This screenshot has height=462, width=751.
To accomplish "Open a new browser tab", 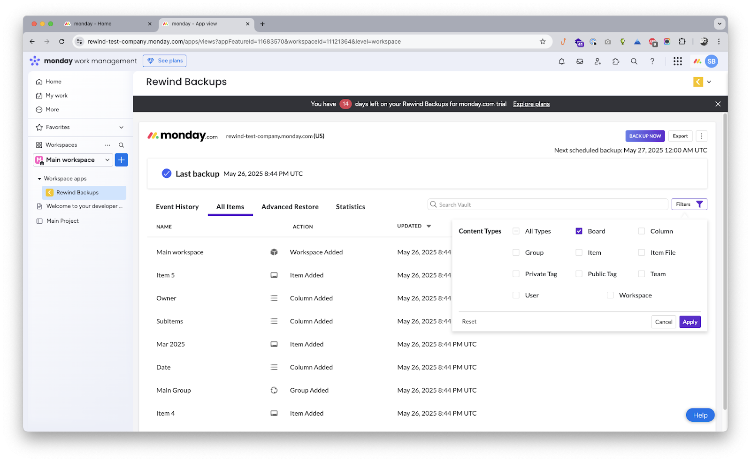I will pos(262,24).
